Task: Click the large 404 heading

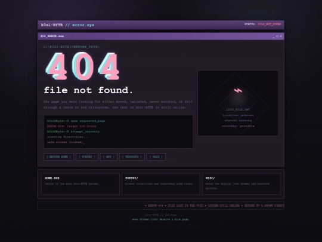Action: tap(82, 66)
